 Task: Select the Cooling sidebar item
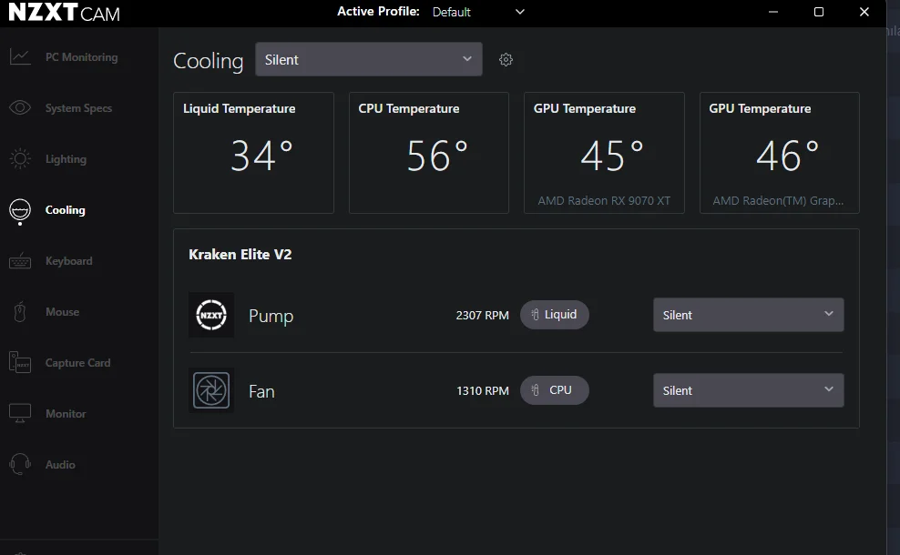[65, 210]
